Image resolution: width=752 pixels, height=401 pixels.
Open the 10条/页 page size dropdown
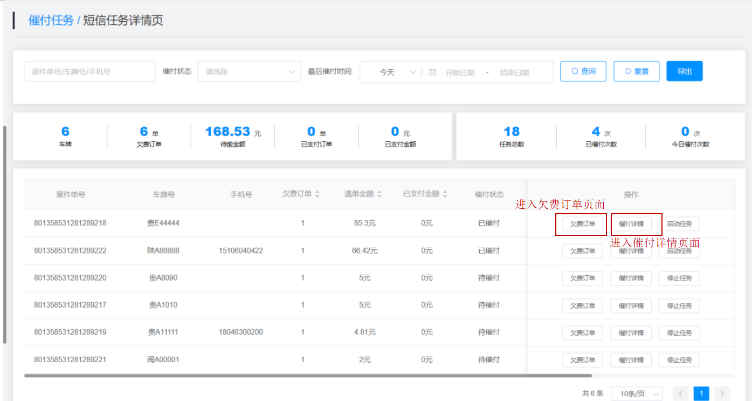(637, 393)
